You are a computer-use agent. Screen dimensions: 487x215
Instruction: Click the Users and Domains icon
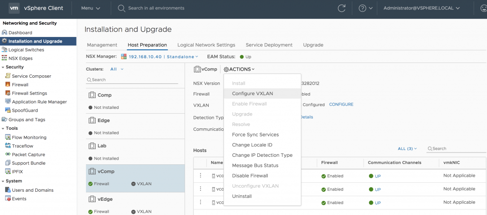click(x=8, y=190)
